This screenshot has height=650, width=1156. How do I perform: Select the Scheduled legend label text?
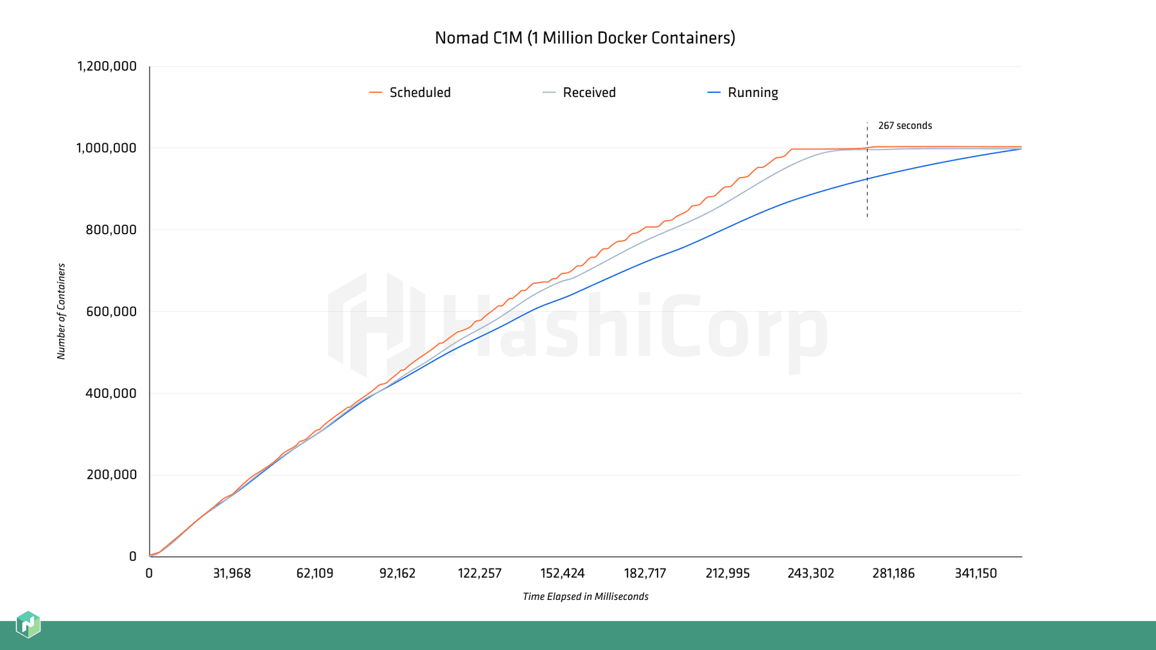click(x=419, y=92)
